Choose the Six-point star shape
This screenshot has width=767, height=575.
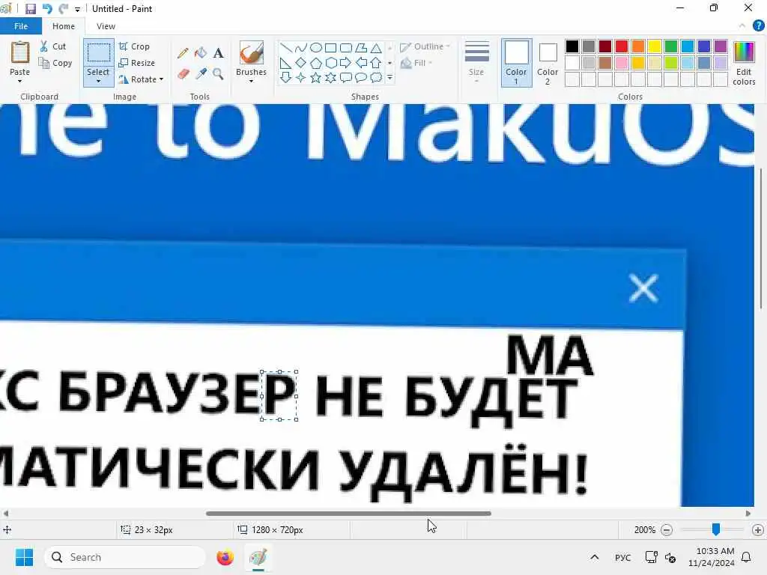pyautogui.click(x=330, y=77)
